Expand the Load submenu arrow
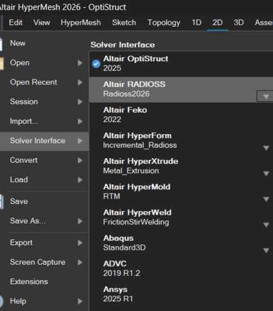273x311 pixels. coord(80,180)
